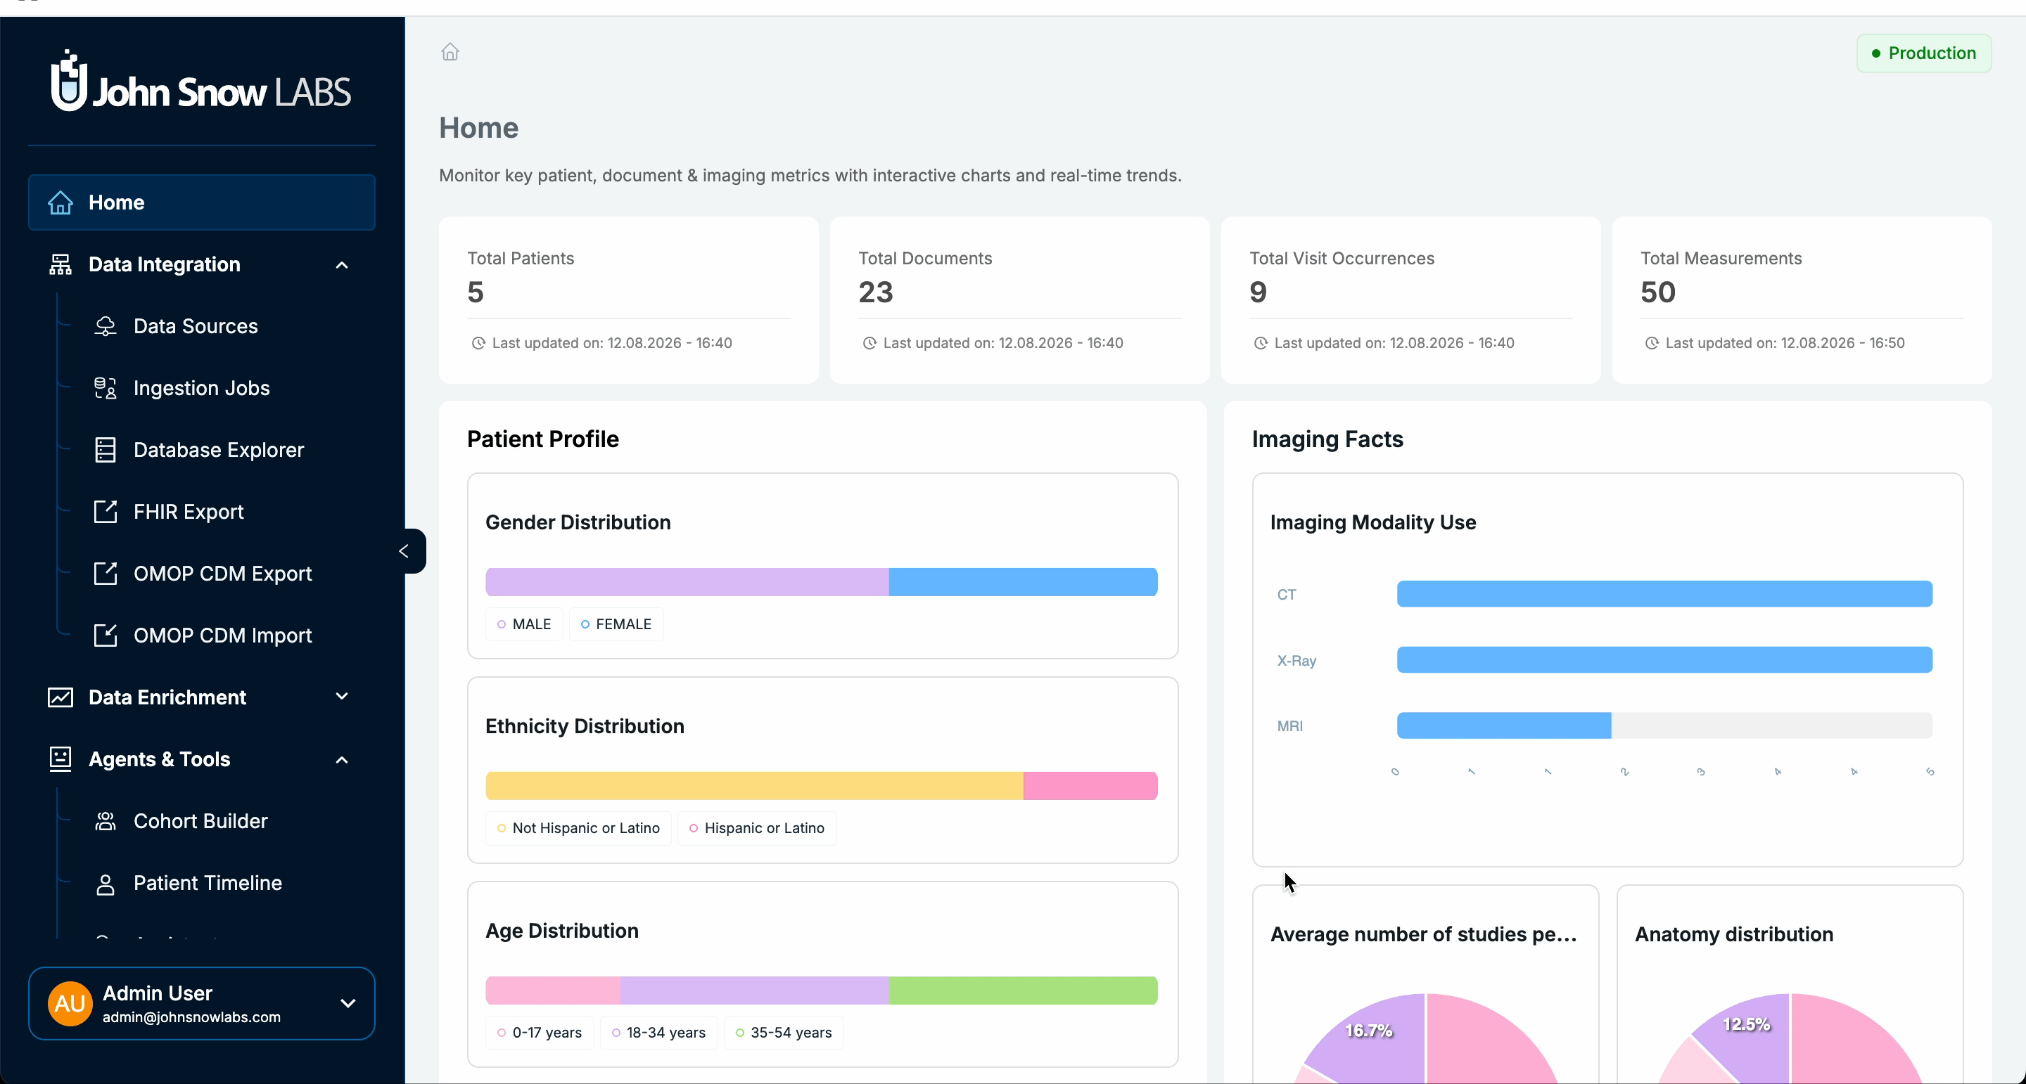The height and width of the screenshot is (1084, 2026).
Task: Click the Production environment badge
Action: (1924, 53)
